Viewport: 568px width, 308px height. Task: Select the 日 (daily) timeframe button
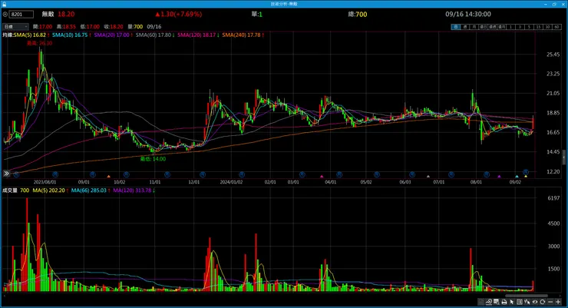click(456, 27)
